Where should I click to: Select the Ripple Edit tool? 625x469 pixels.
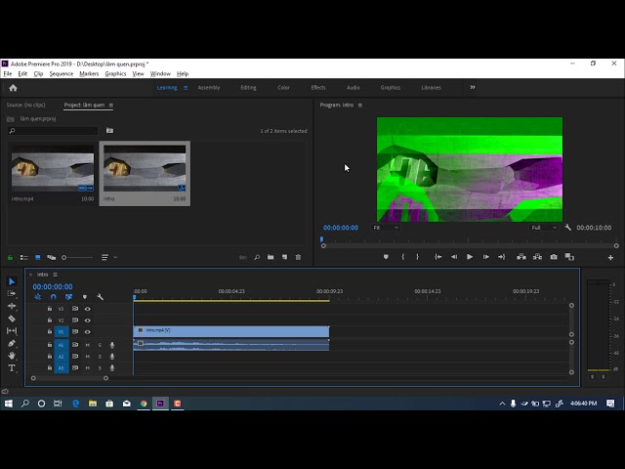point(12,306)
